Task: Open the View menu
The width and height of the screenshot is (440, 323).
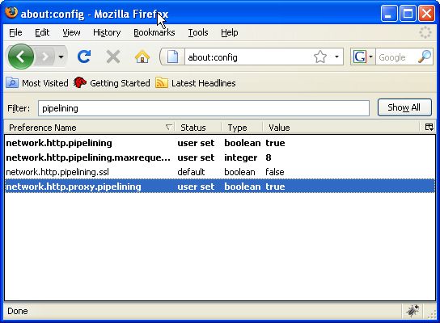Action: click(x=71, y=32)
